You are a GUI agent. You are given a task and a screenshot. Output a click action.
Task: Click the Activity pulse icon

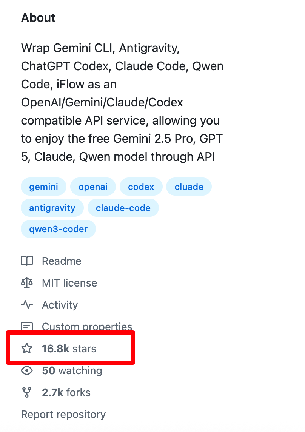[x=27, y=305]
